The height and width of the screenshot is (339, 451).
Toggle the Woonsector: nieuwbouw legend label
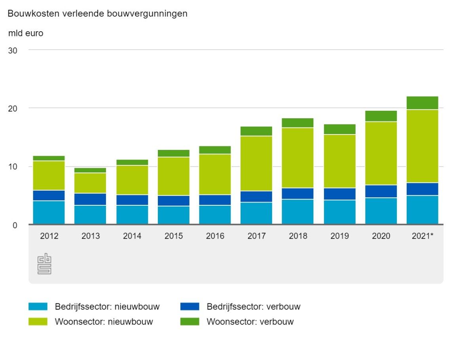[104, 322]
